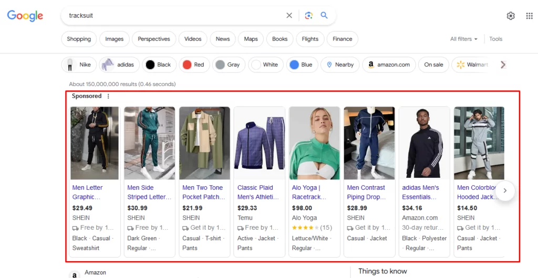Viewport: 538px width, 278px height.
Task: Open the Men Letter Graphic product image
Action: click(x=95, y=143)
